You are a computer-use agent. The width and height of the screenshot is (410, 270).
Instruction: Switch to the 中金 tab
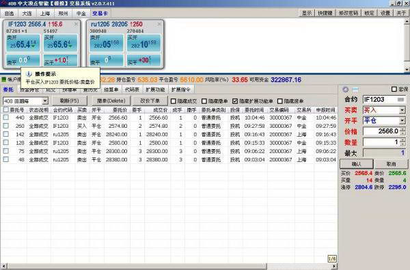coord(81,13)
